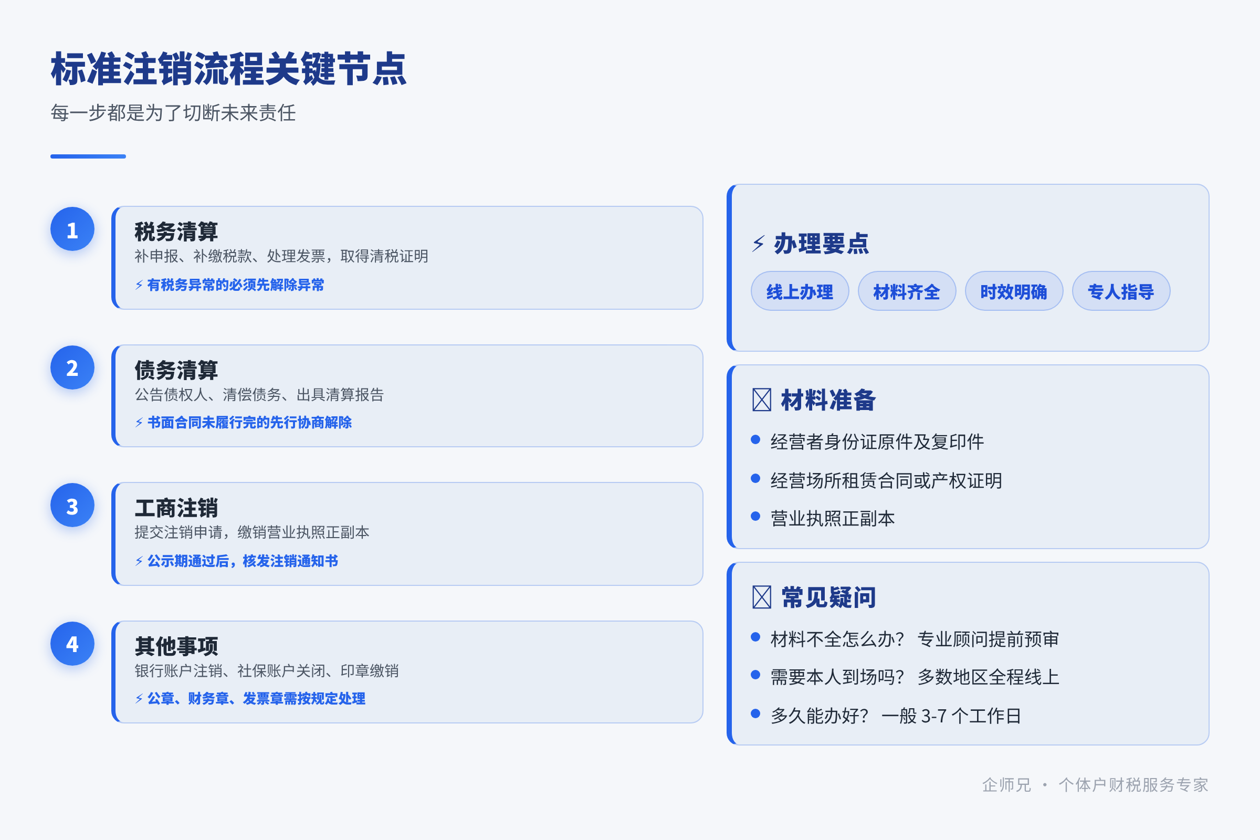
Task: Click FAQ item 需要本人到场吗？
Action: coord(837,677)
